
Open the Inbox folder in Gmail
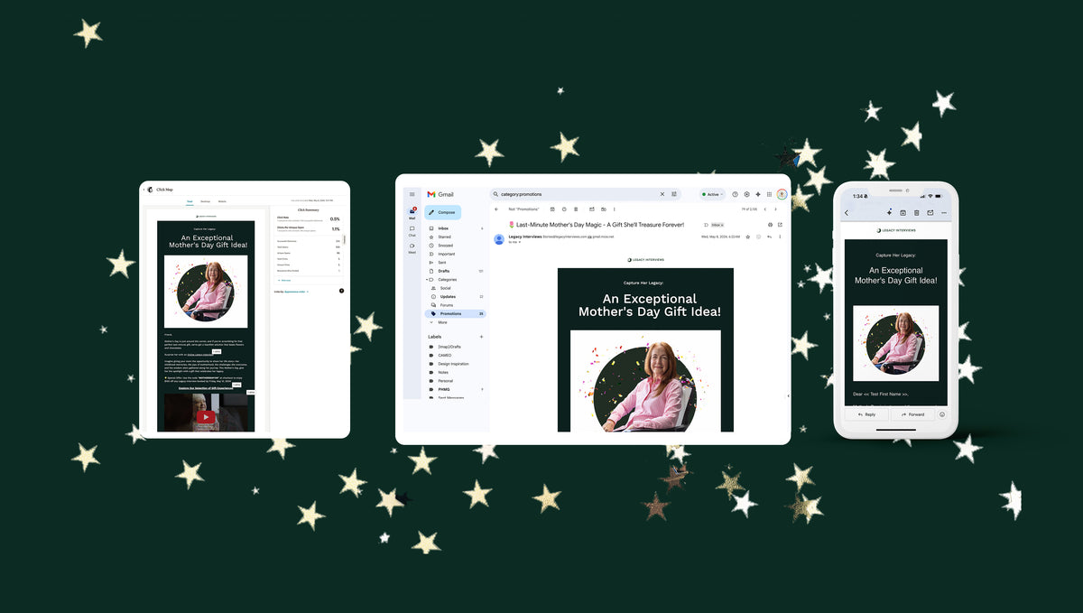443,228
